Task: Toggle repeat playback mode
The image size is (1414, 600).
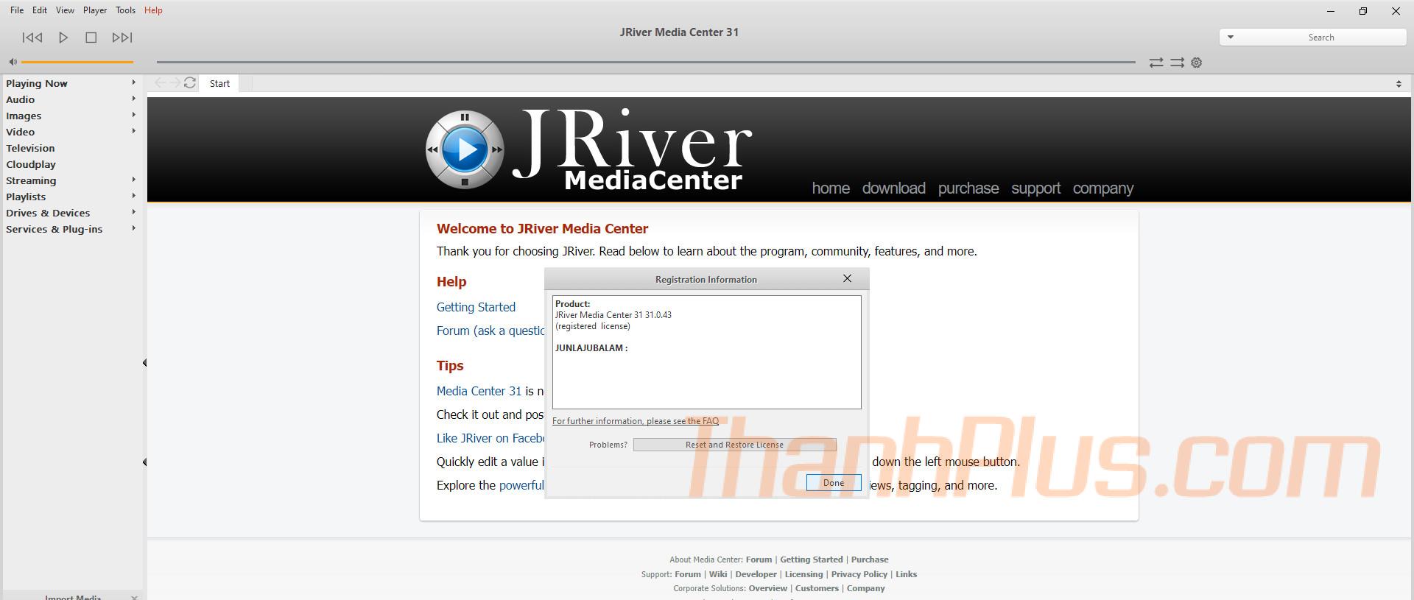Action: pos(1156,63)
